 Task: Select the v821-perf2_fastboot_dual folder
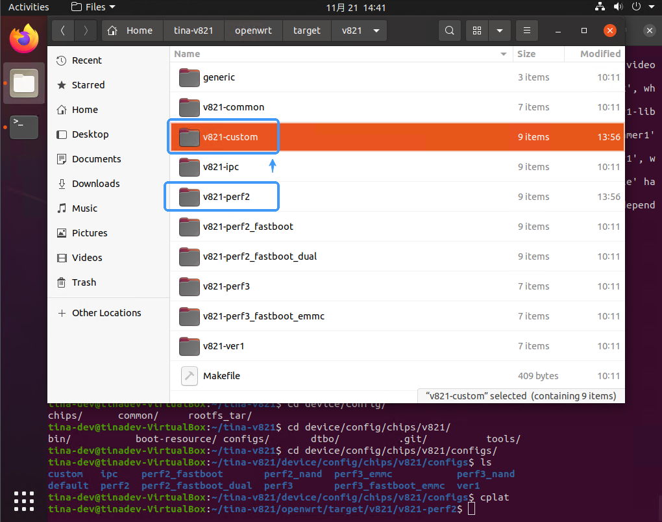tap(260, 256)
